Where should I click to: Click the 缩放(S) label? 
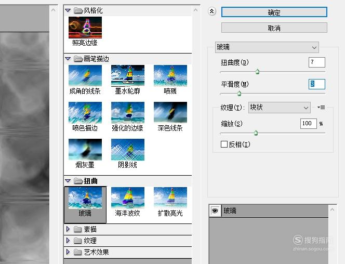point(232,124)
